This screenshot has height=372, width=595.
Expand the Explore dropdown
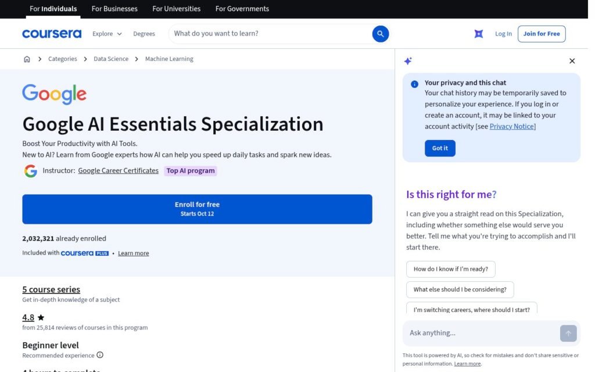(x=107, y=34)
